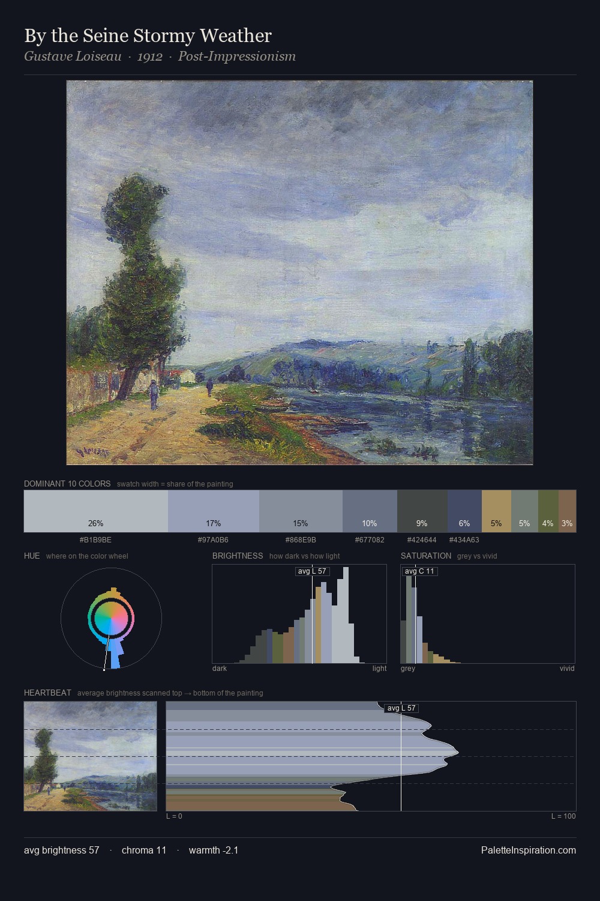Select the 9% dark charcoal swatch

pyautogui.click(x=422, y=511)
